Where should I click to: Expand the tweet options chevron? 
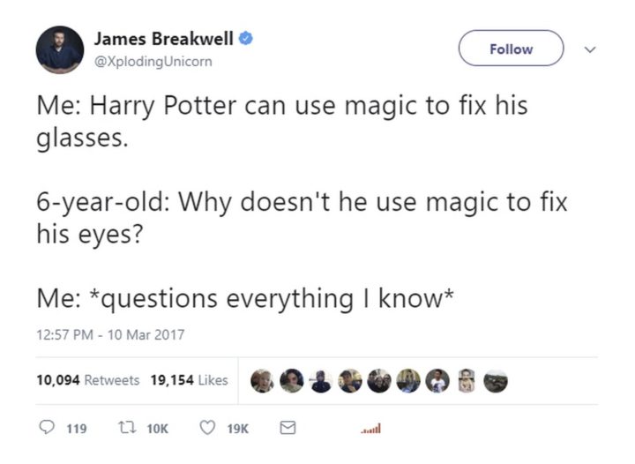[x=590, y=49]
